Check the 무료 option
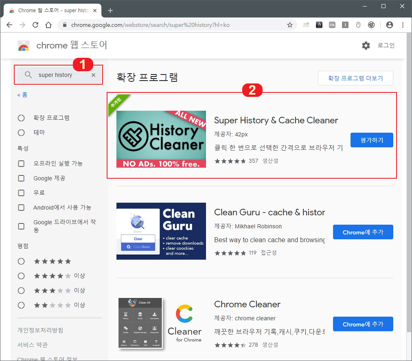This screenshot has width=412, height=361. 21,193
